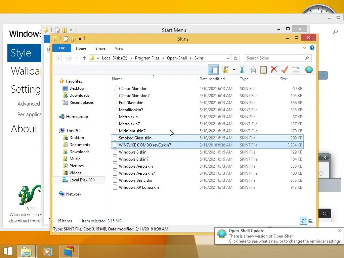This screenshot has width=344, height=258.
Task: Open Favorites in navigation pane
Action: tap(74, 81)
